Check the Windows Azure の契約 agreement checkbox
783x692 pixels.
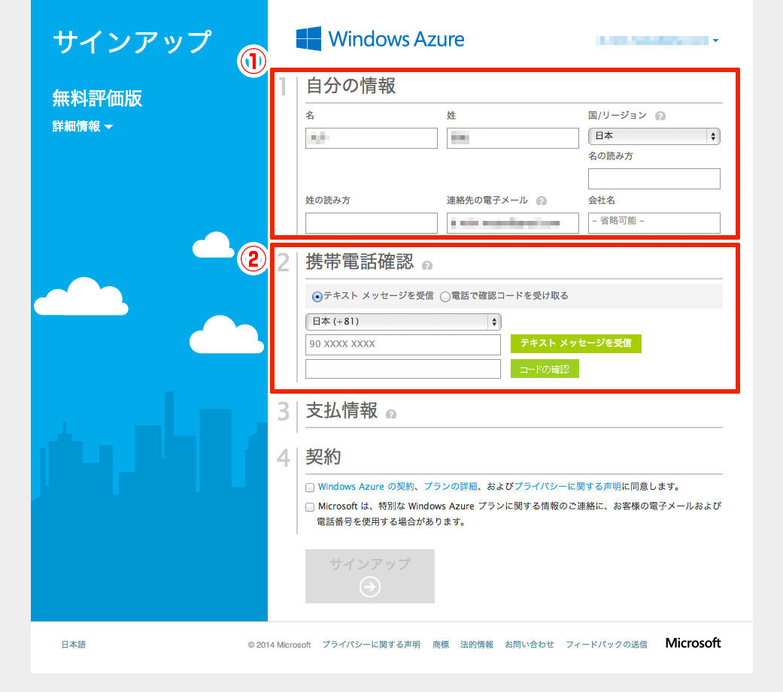310,488
